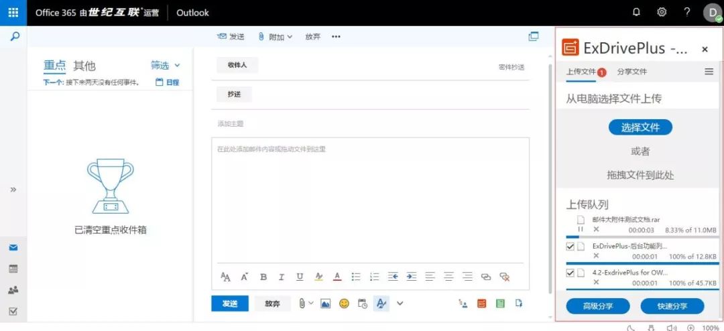The width and height of the screenshot is (724, 331).
Task: Open Tasks in the left rail
Action: 13,312
